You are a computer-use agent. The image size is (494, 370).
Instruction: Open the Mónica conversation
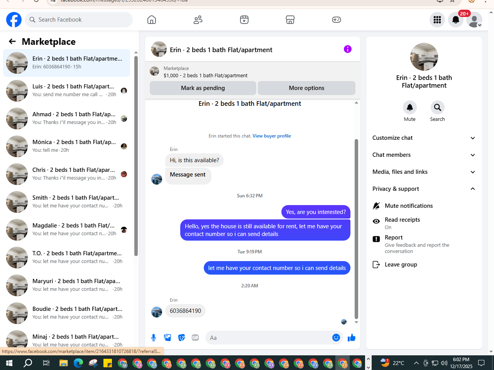[66, 146]
